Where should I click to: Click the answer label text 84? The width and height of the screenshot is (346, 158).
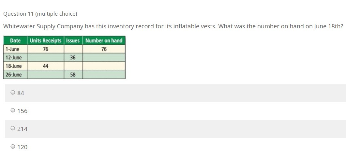click(x=21, y=93)
